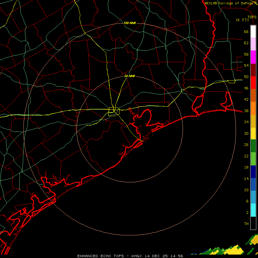Click the 14 DEC 25 date text
This screenshot has height=258, width=258.
click(156, 256)
